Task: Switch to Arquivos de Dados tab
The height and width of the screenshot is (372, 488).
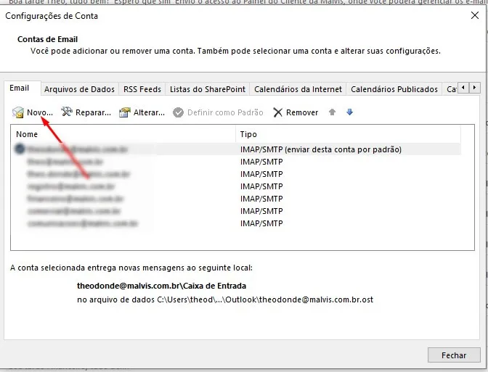Action: pos(79,89)
